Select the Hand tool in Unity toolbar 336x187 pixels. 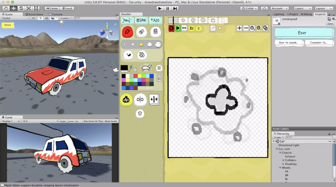6,8
